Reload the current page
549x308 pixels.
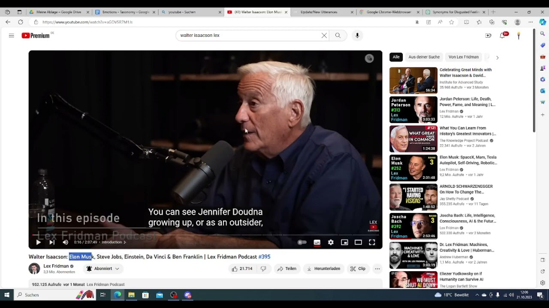click(x=20, y=22)
